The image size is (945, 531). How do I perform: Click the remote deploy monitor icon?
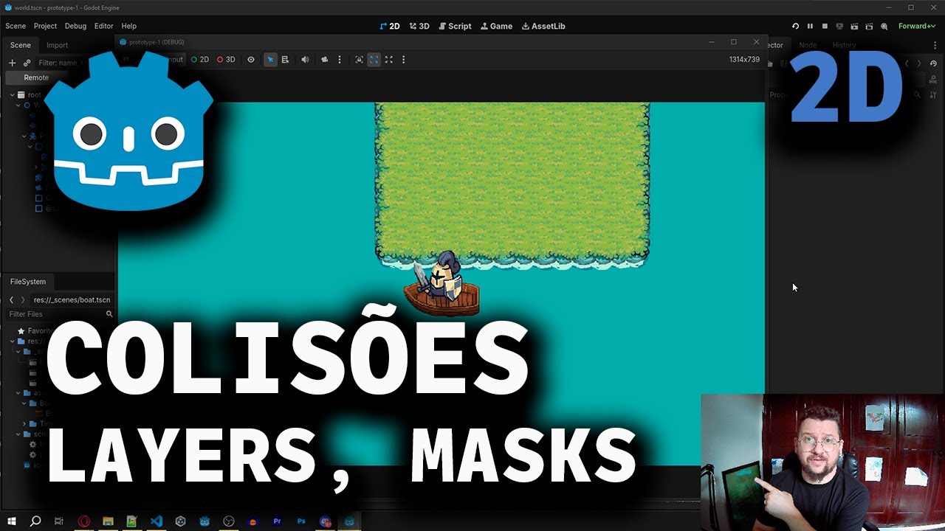(839, 26)
